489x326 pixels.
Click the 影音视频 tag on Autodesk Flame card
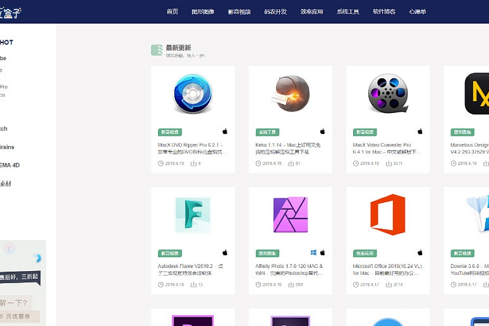170,253
